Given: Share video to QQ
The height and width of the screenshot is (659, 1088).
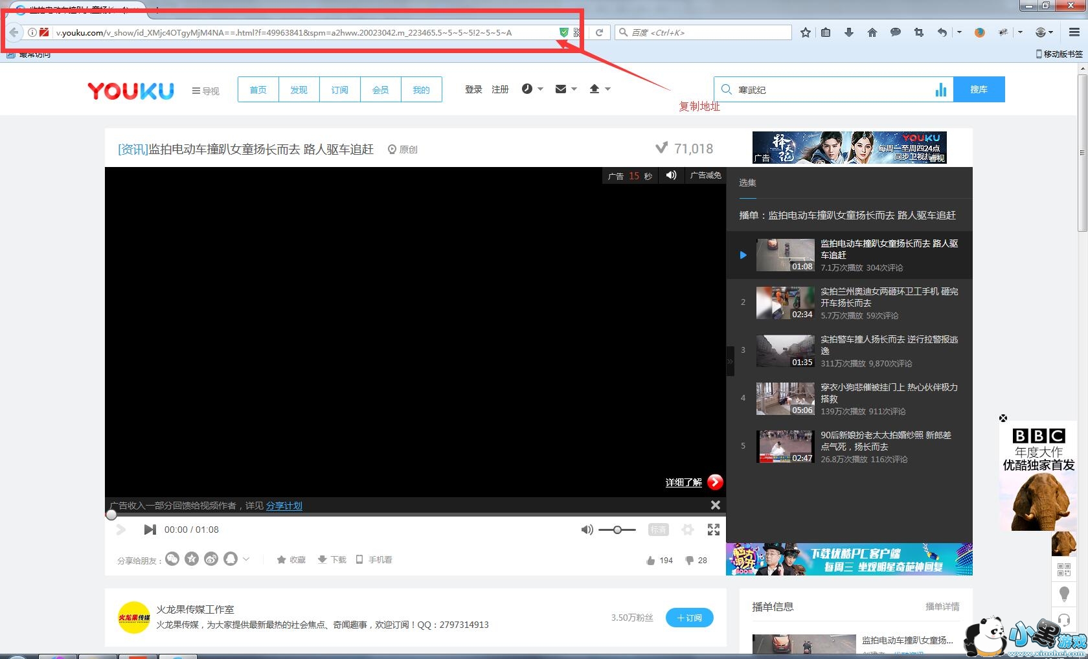Looking at the screenshot, I should 231,559.
